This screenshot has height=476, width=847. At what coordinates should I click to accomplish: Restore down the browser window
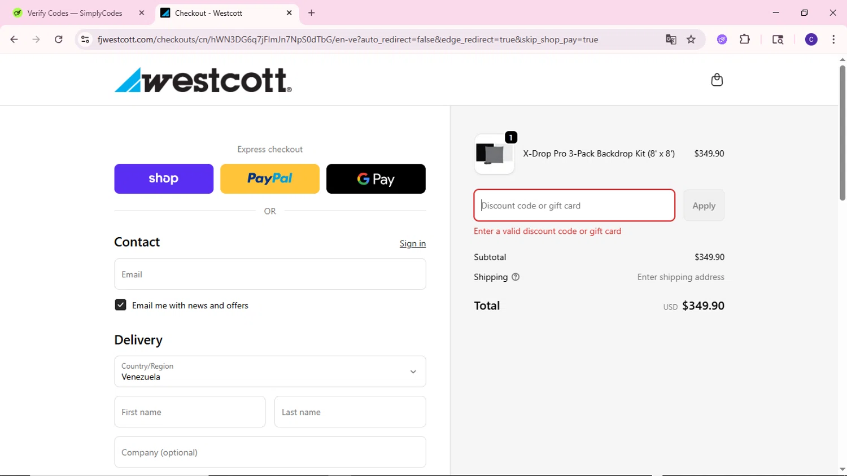click(x=804, y=12)
